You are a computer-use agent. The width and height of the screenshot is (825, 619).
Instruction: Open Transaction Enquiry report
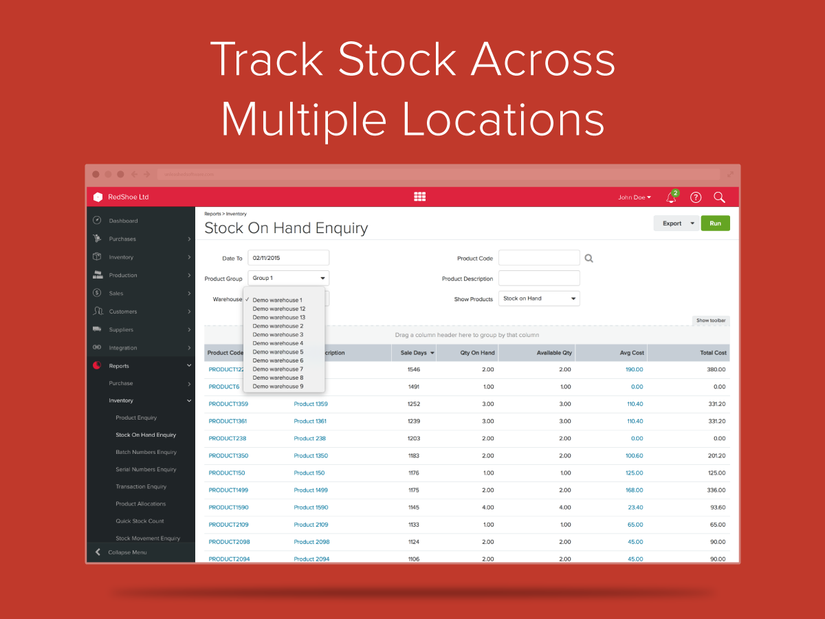coord(140,486)
